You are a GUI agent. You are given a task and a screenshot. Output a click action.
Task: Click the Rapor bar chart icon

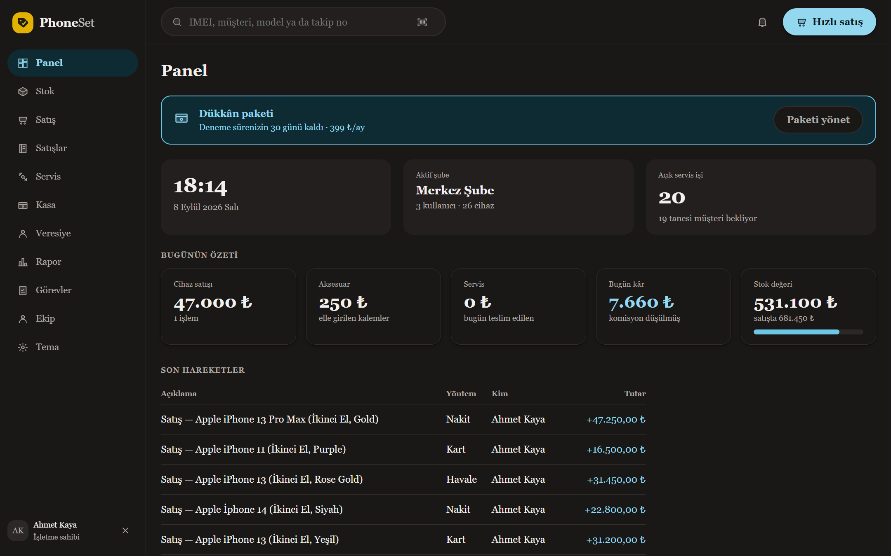tap(23, 262)
